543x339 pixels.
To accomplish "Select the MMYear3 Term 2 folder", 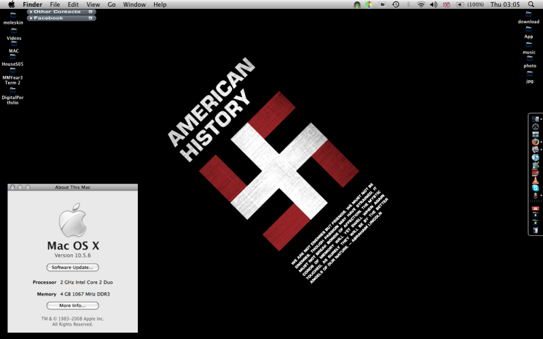I will pos(12,77).
